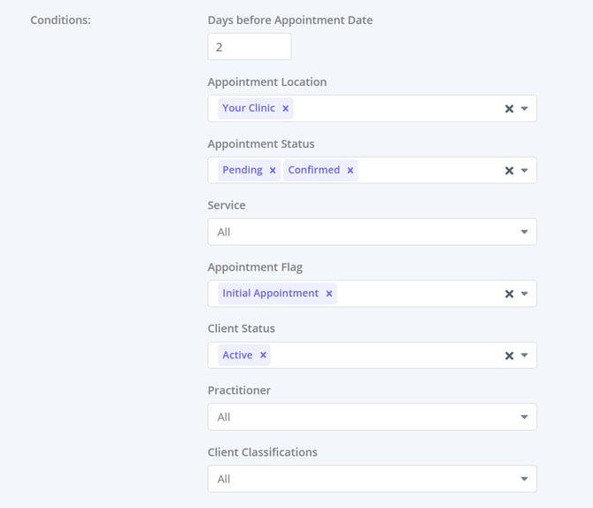593x508 pixels.
Task: Open the Practitioner dropdown
Action: 372,417
